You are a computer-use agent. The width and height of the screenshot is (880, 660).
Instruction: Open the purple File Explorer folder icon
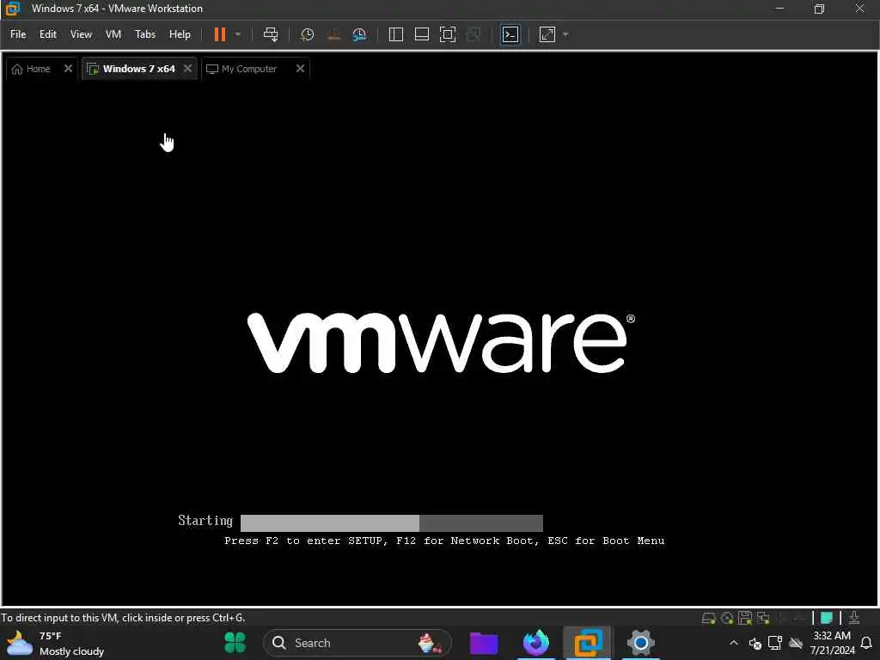tap(483, 643)
